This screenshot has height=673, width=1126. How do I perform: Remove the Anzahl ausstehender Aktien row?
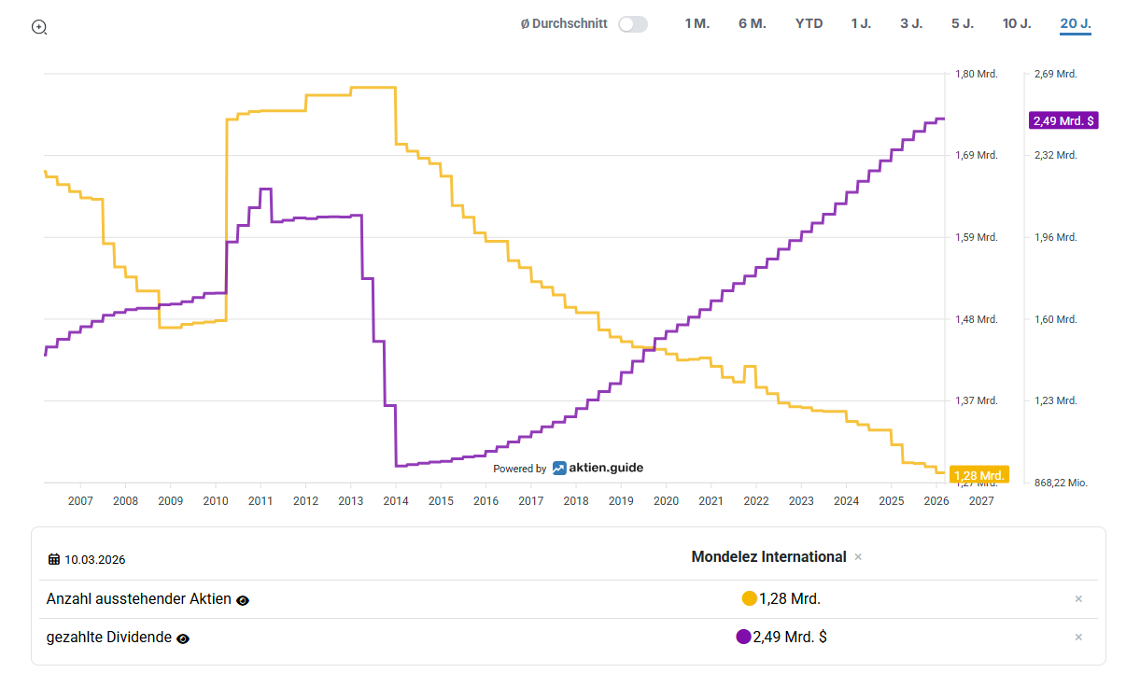click(1078, 599)
